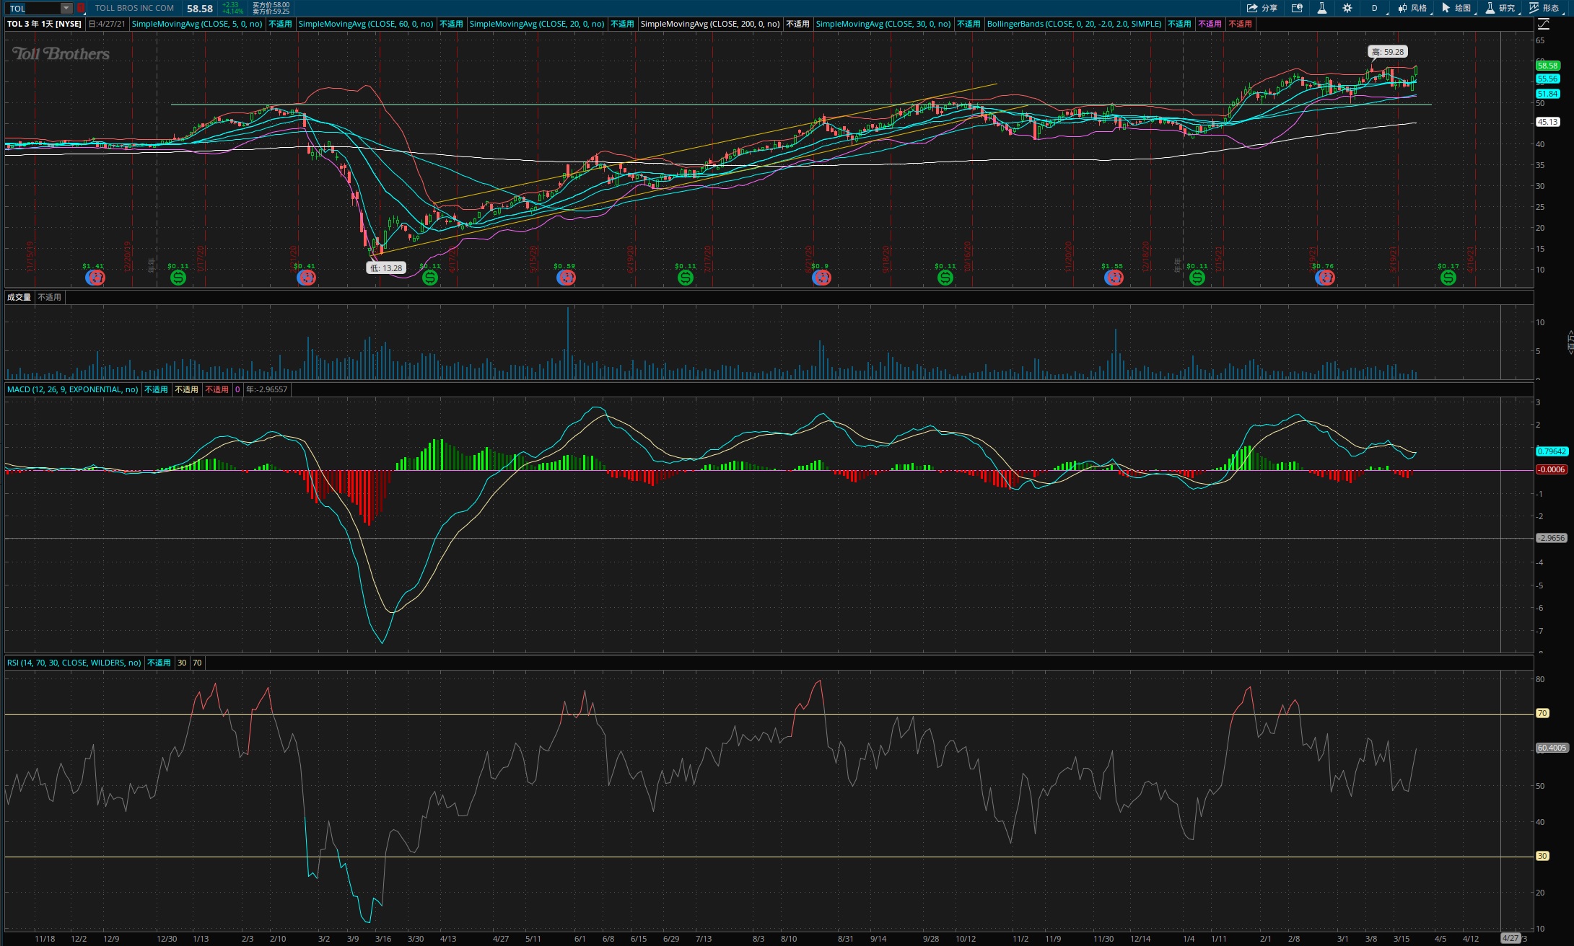Click the flask icon next to share
The width and height of the screenshot is (1574, 946).
point(1321,8)
